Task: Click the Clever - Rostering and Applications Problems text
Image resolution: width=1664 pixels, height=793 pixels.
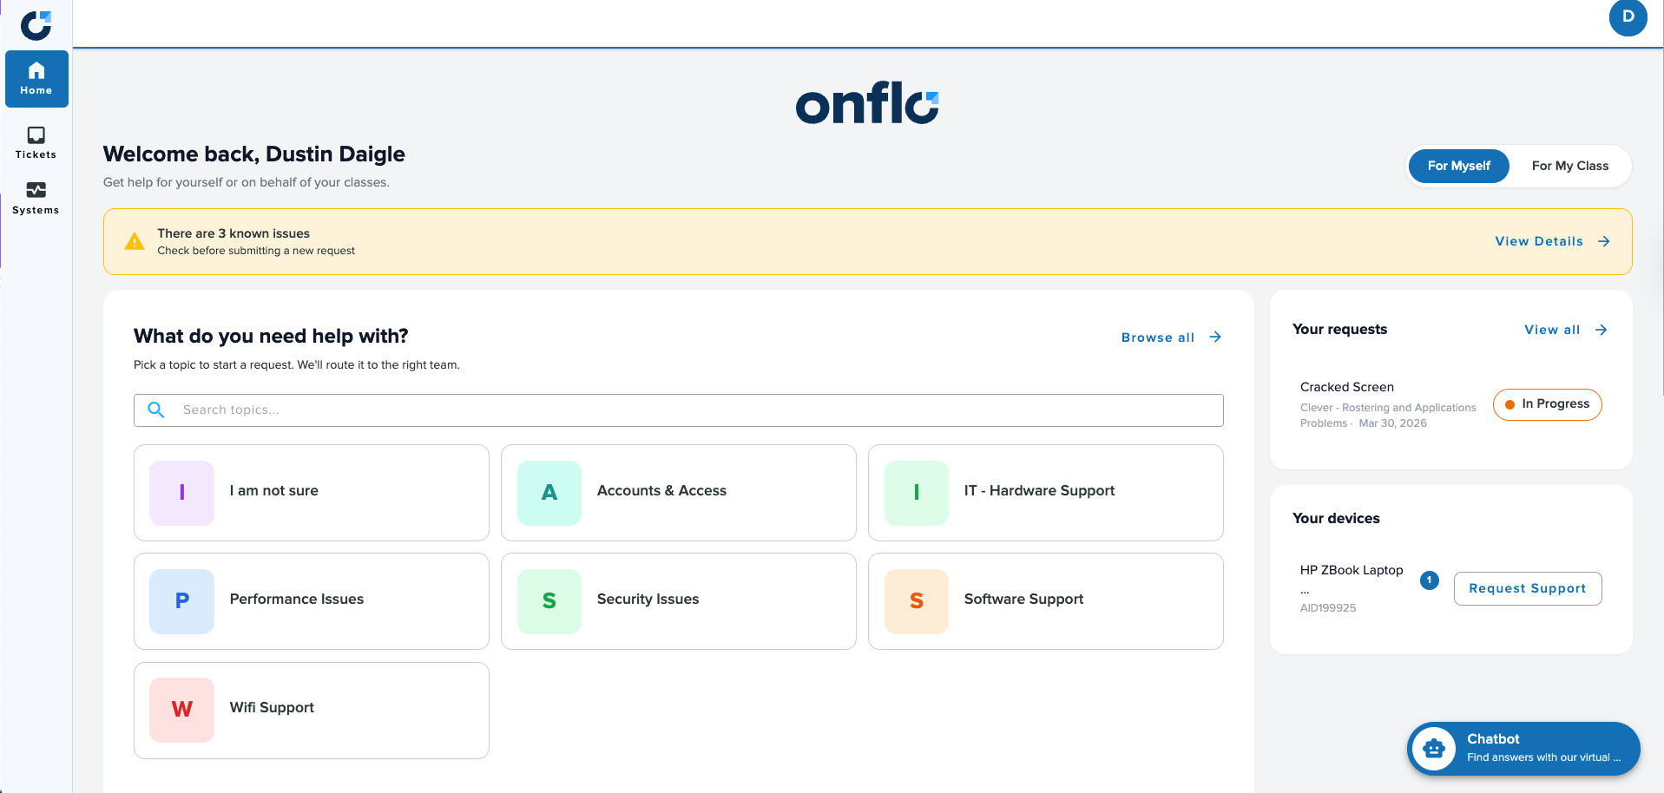Action: coord(1388,416)
